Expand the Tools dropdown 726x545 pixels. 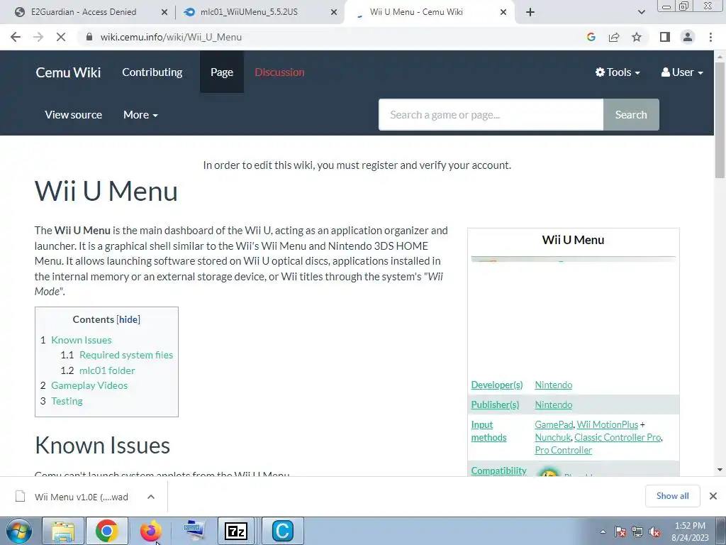point(618,72)
